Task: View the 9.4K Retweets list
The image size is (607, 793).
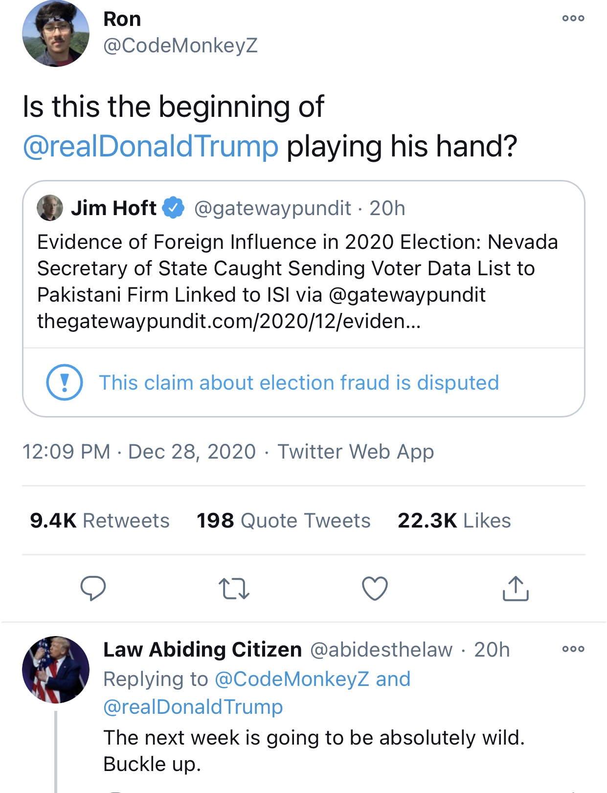Action: click(99, 521)
